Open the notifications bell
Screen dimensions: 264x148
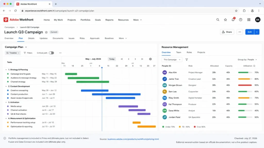233,20
